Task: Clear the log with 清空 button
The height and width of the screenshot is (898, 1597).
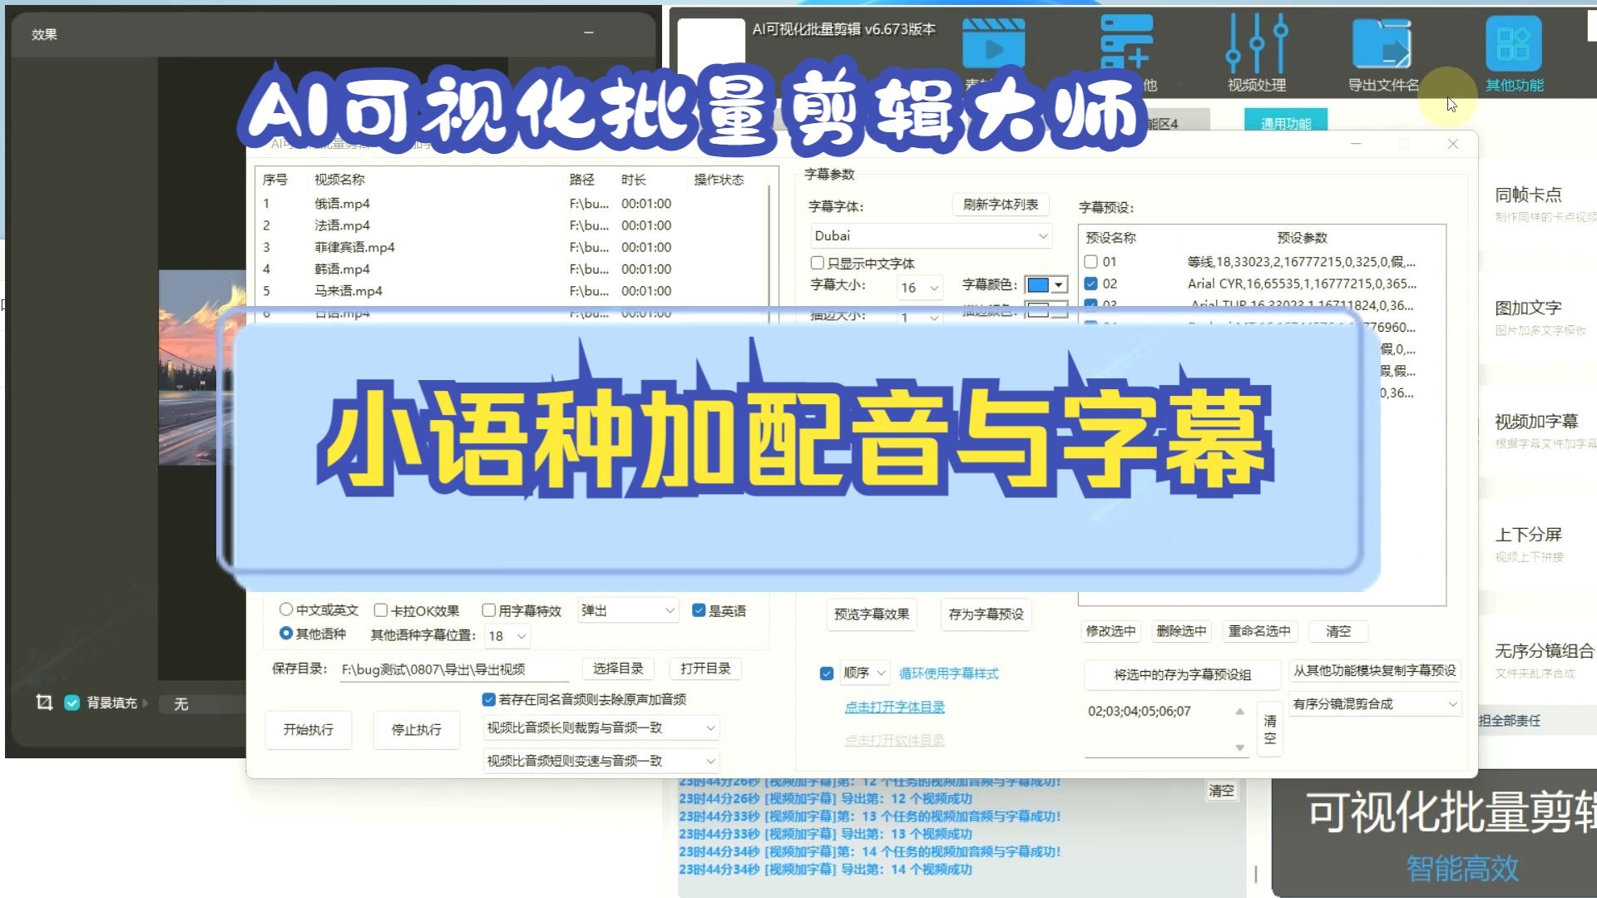Action: [x=1221, y=791]
